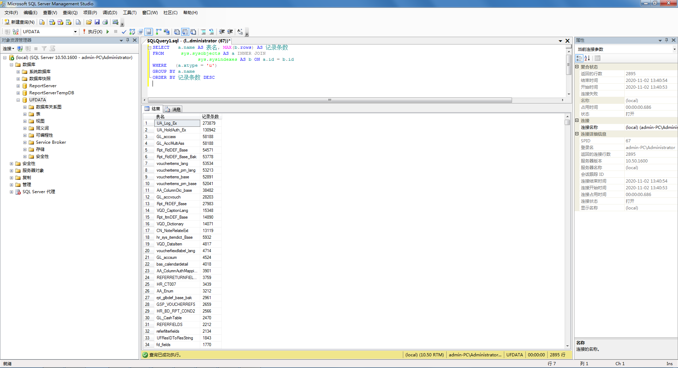The height and width of the screenshot is (368, 678).
Task: Open the UFDATA database dropdown
Action: pyautogui.click(x=75, y=32)
